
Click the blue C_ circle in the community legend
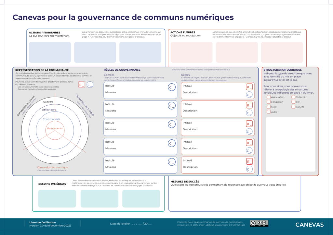coord(90,85)
